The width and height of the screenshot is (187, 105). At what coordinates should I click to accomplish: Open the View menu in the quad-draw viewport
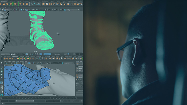[5, 61]
